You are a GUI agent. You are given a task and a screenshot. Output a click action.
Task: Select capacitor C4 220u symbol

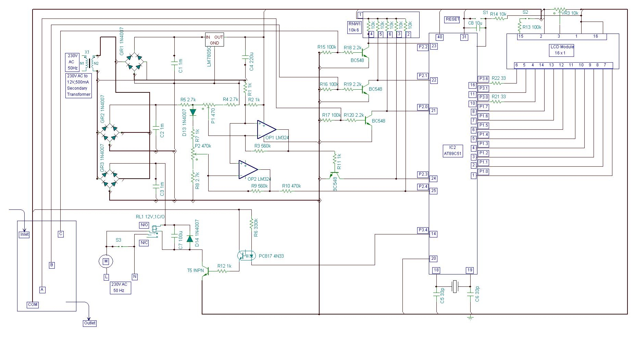click(x=245, y=57)
